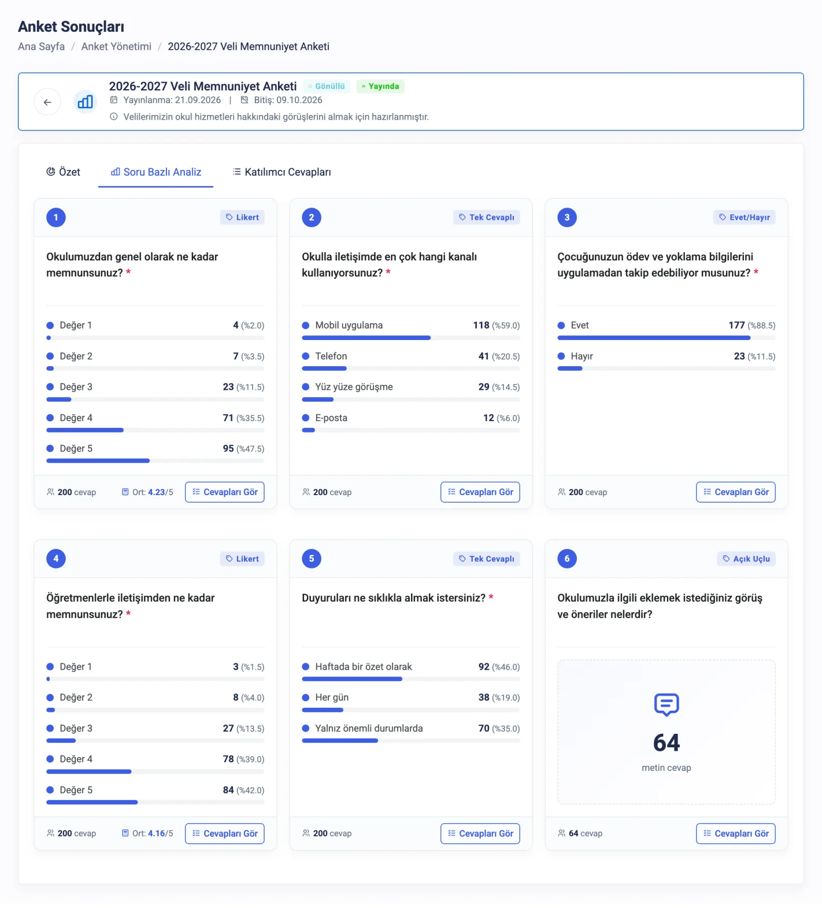
Task: Click Cevapları Gör for question 6
Action: pyautogui.click(x=736, y=833)
